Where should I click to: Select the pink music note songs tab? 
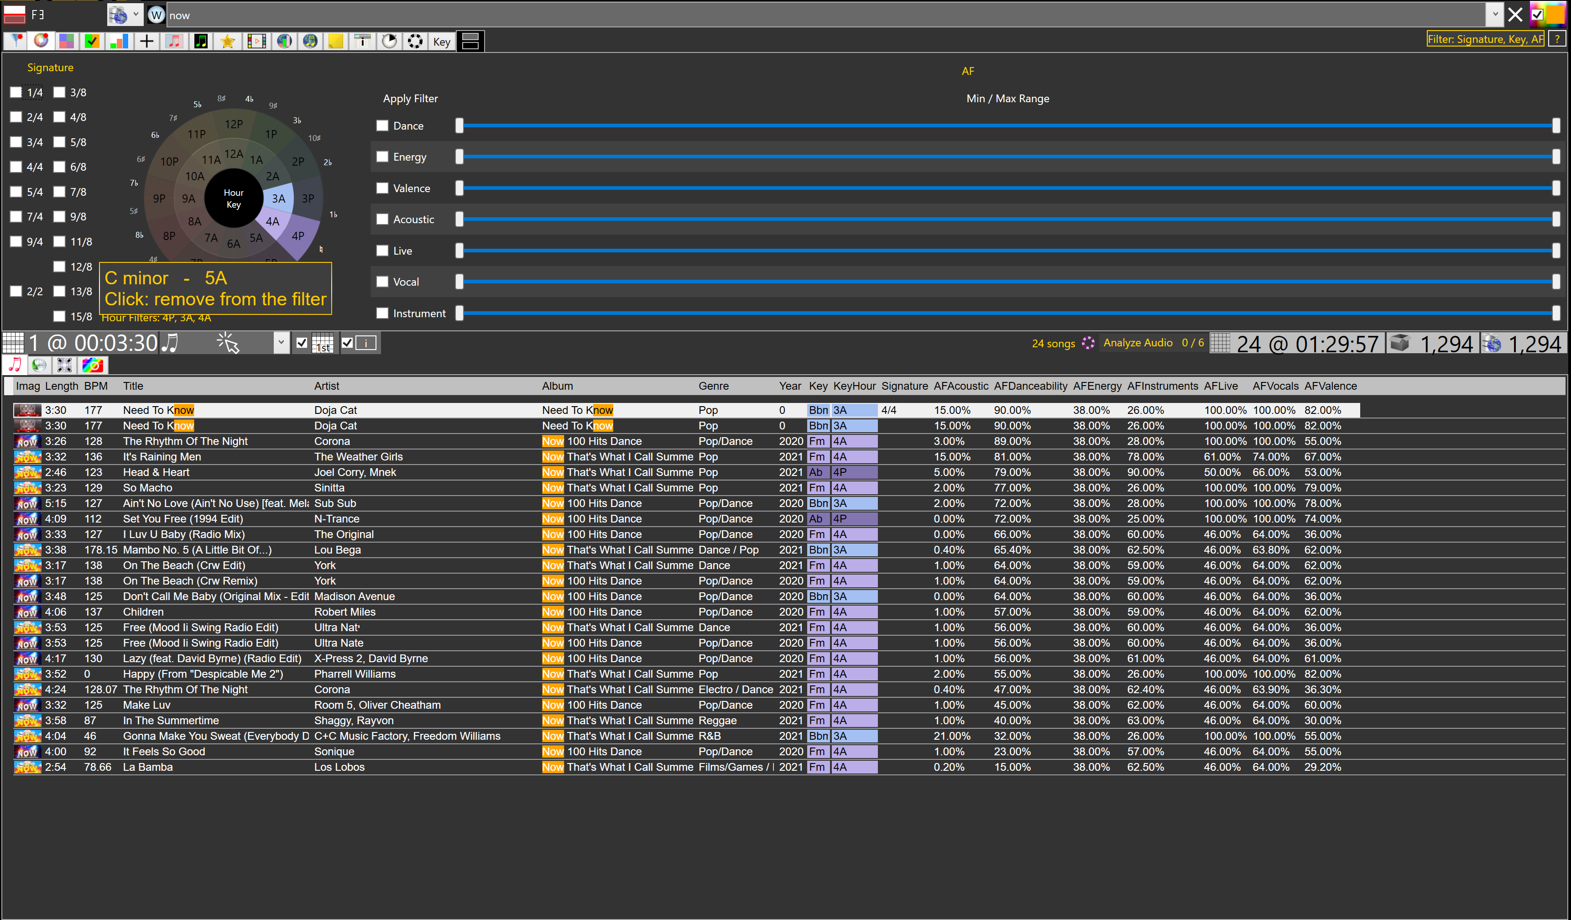pos(15,365)
